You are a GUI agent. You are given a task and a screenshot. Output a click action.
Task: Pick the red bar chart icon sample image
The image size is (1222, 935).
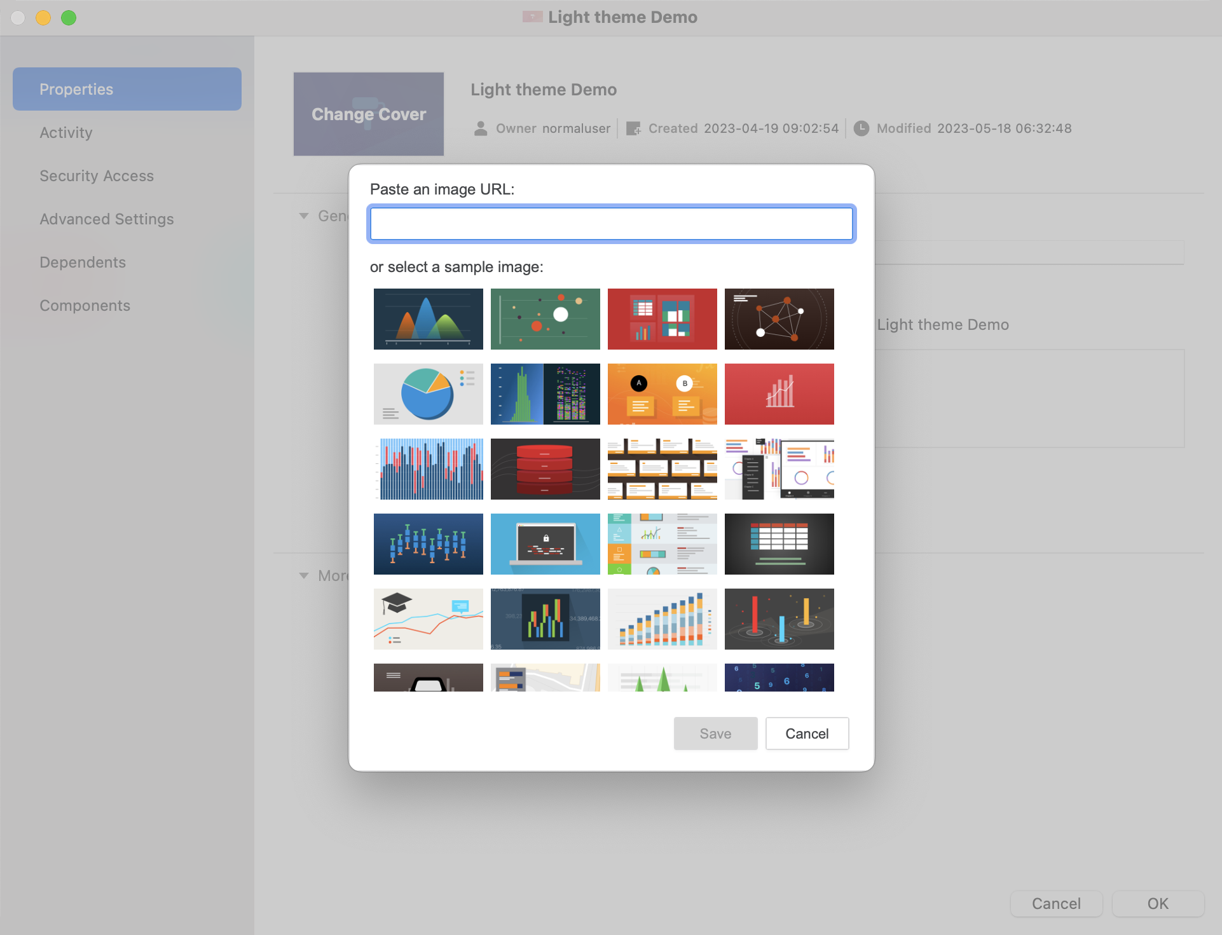tap(779, 393)
